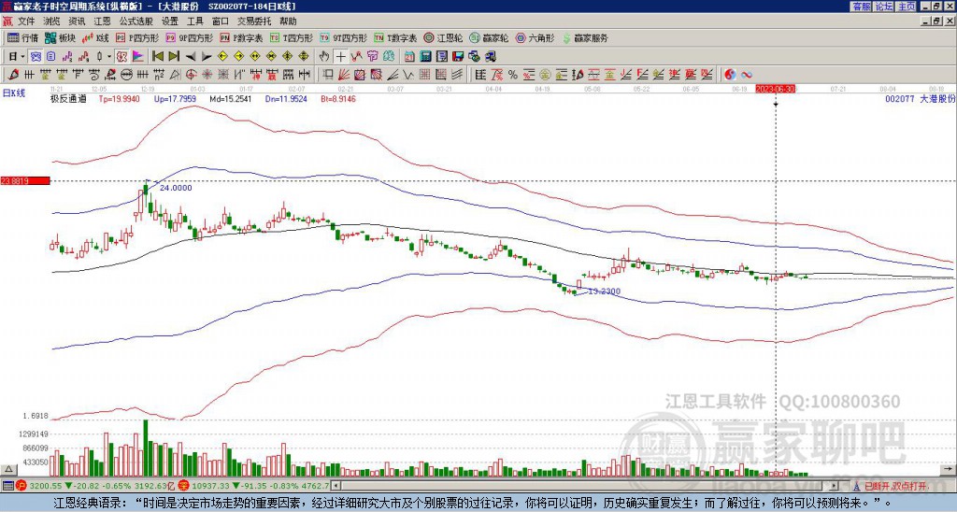The width and height of the screenshot is (957, 512).
Task: Click the 2023-06-30 date marker
Action: point(775,89)
